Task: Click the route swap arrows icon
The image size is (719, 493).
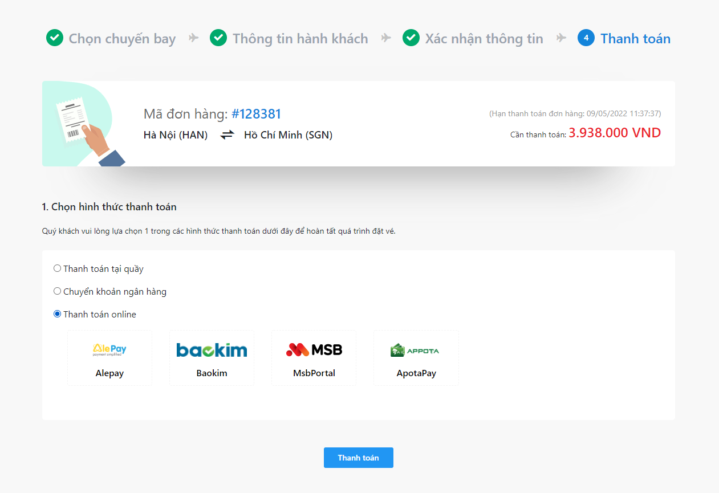Action: point(228,135)
